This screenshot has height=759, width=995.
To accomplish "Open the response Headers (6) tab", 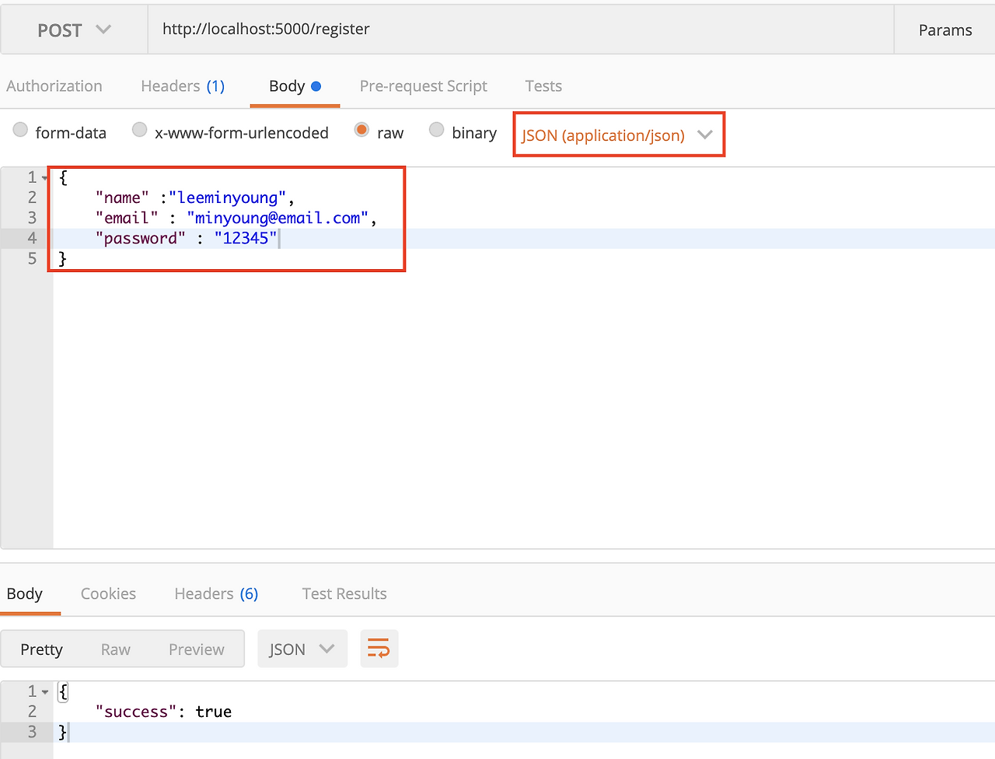I will click(216, 593).
